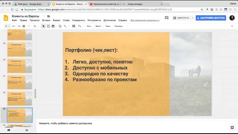The image size is (238, 134).
Task: Open the Переход transition button
Action: pyautogui.click(x=119, y=26)
